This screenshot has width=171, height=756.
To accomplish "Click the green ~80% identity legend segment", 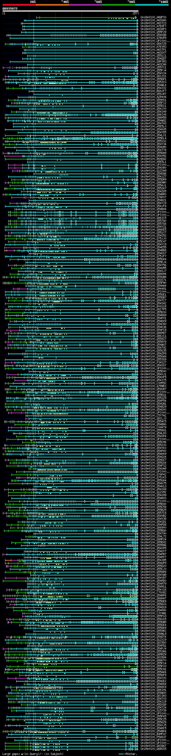I will pyautogui.click(x=119, y=5).
